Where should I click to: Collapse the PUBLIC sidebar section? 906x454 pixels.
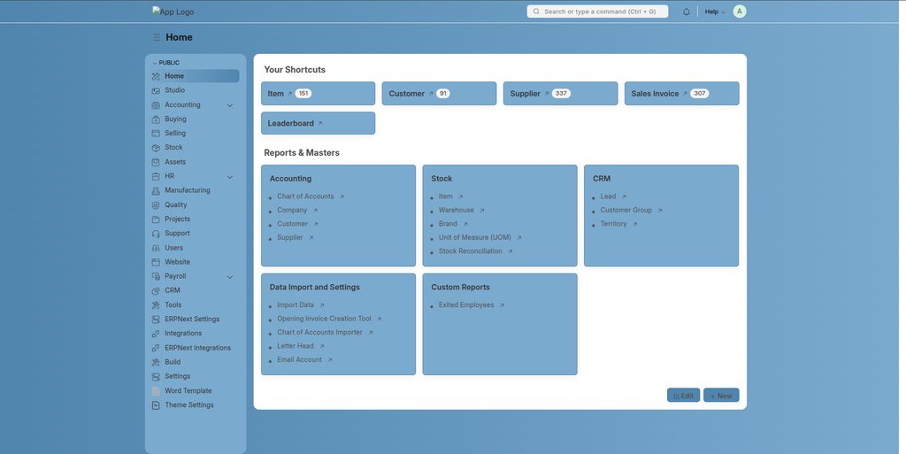[x=165, y=62]
